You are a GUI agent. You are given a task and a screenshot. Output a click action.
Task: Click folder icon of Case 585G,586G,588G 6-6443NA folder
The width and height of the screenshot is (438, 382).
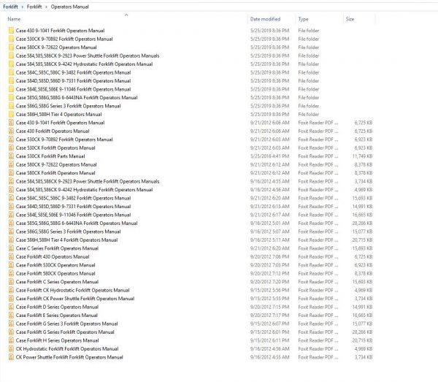click(x=11, y=98)
